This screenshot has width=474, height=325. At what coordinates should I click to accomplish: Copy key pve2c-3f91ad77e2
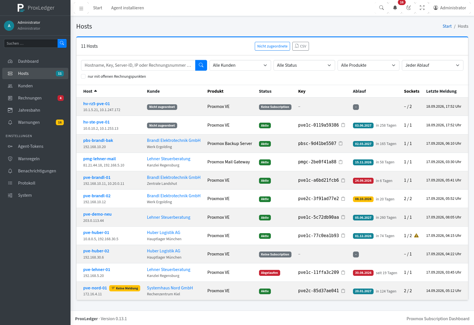pos(343,199)
